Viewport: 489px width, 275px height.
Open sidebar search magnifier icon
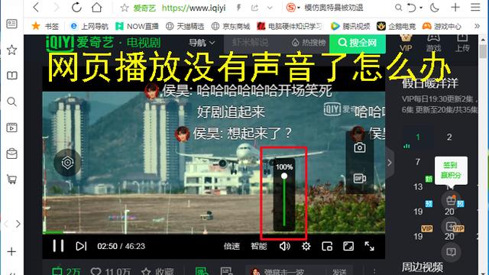tap(12, 102)
